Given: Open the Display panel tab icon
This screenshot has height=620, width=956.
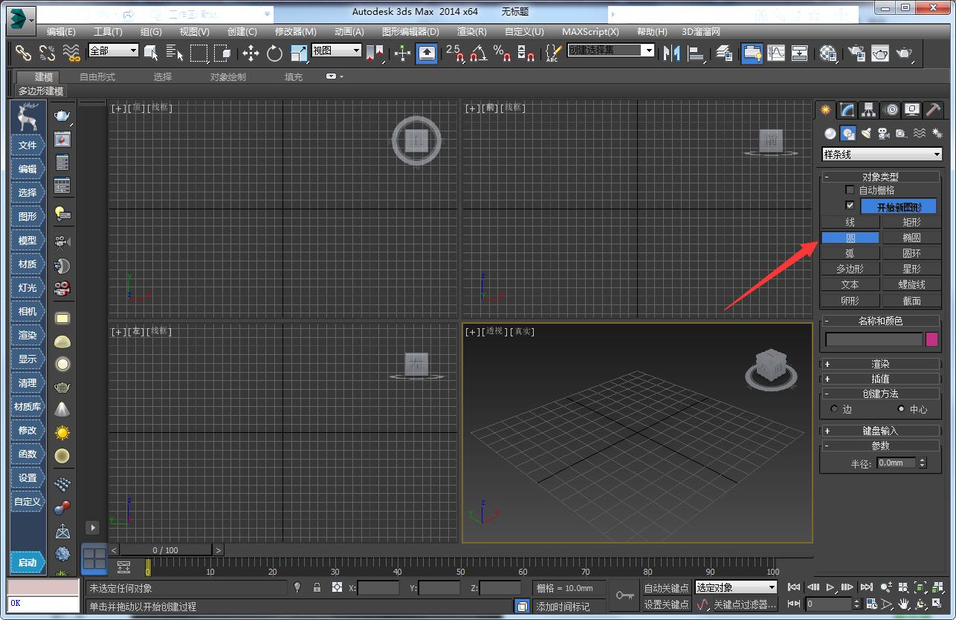Looking at the screenshot, I should pos(912,110).
